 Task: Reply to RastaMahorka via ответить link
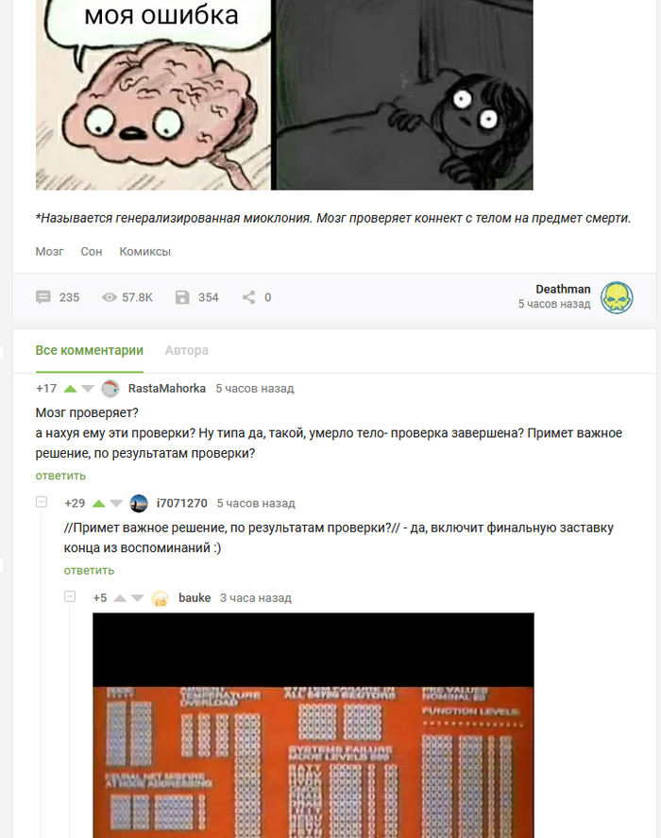(x=60, y=476)
